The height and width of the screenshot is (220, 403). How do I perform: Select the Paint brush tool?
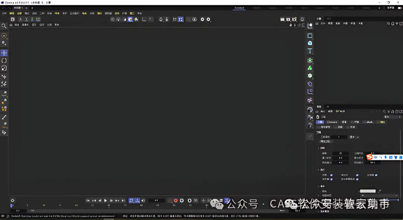coord(4,117)
